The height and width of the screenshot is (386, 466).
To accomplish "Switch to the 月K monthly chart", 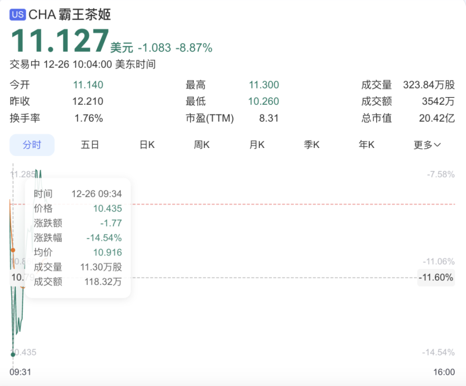I will [x=256, y=145].
